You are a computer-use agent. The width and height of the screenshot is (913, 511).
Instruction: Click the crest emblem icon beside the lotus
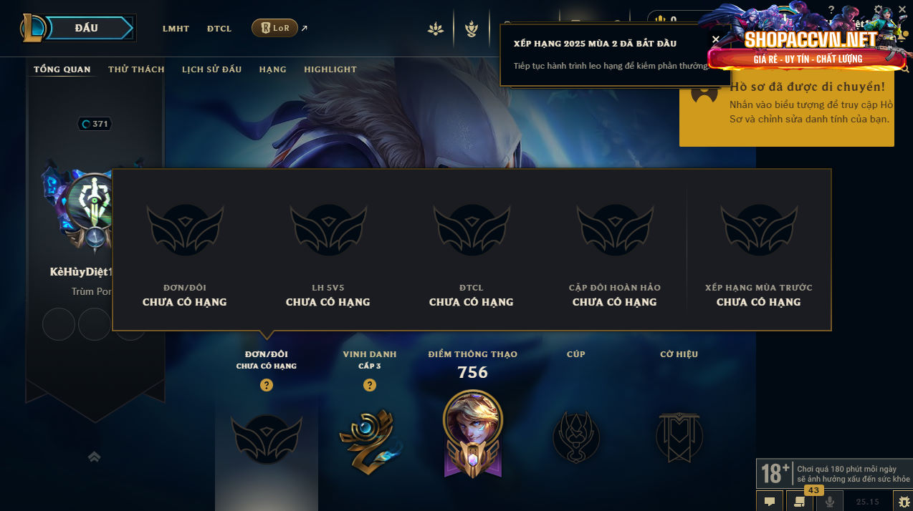pos(471,29)
